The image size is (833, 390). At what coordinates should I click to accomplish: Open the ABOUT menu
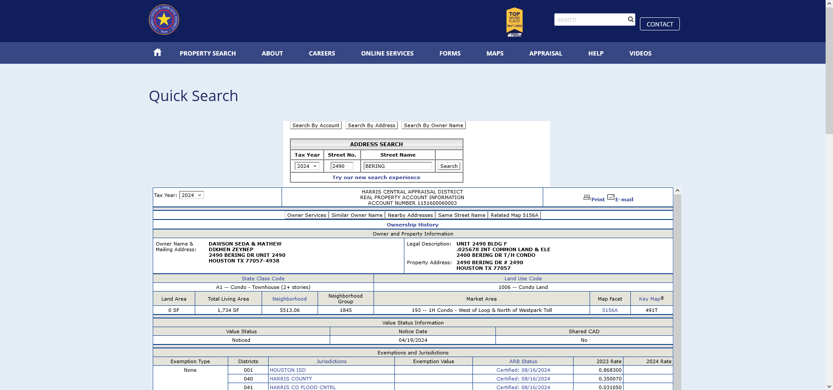click(272, 53)
